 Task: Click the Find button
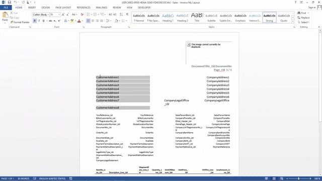click(x=303, y=13)
